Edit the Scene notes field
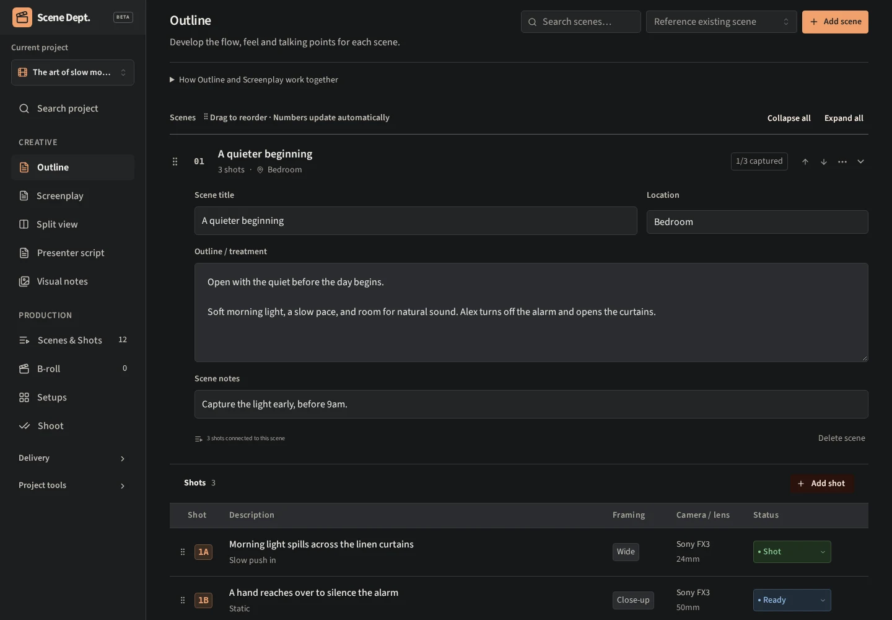Image resolution: width=892 pixels, height=620 pixels. (531, 404)
